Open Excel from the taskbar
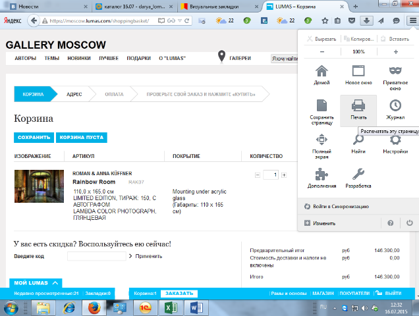419x316 pixels. 171,308
